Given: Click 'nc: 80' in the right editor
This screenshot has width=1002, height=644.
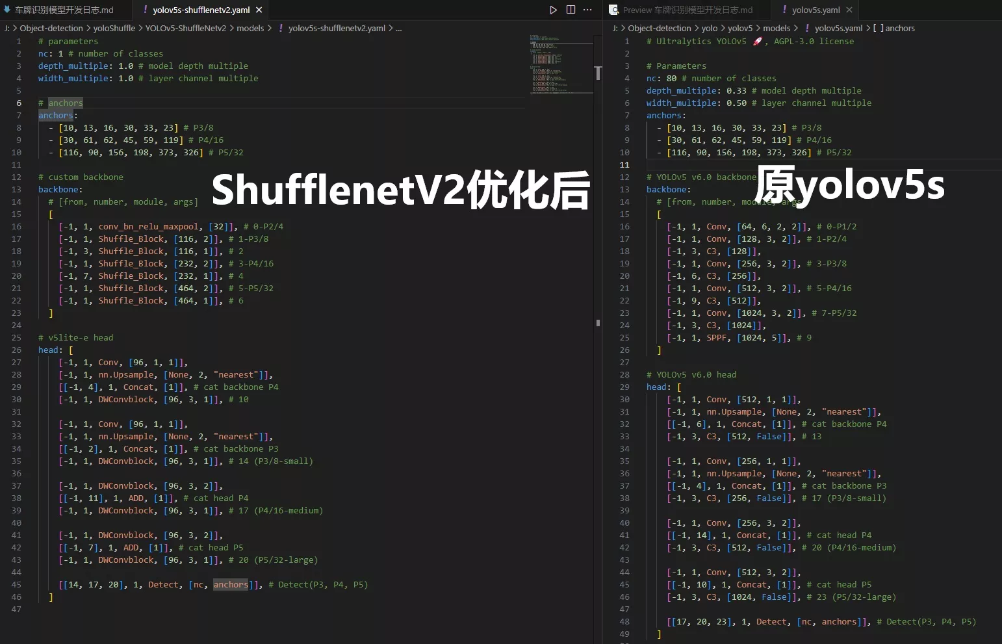Looking at the screenshot, I should 662,78.
